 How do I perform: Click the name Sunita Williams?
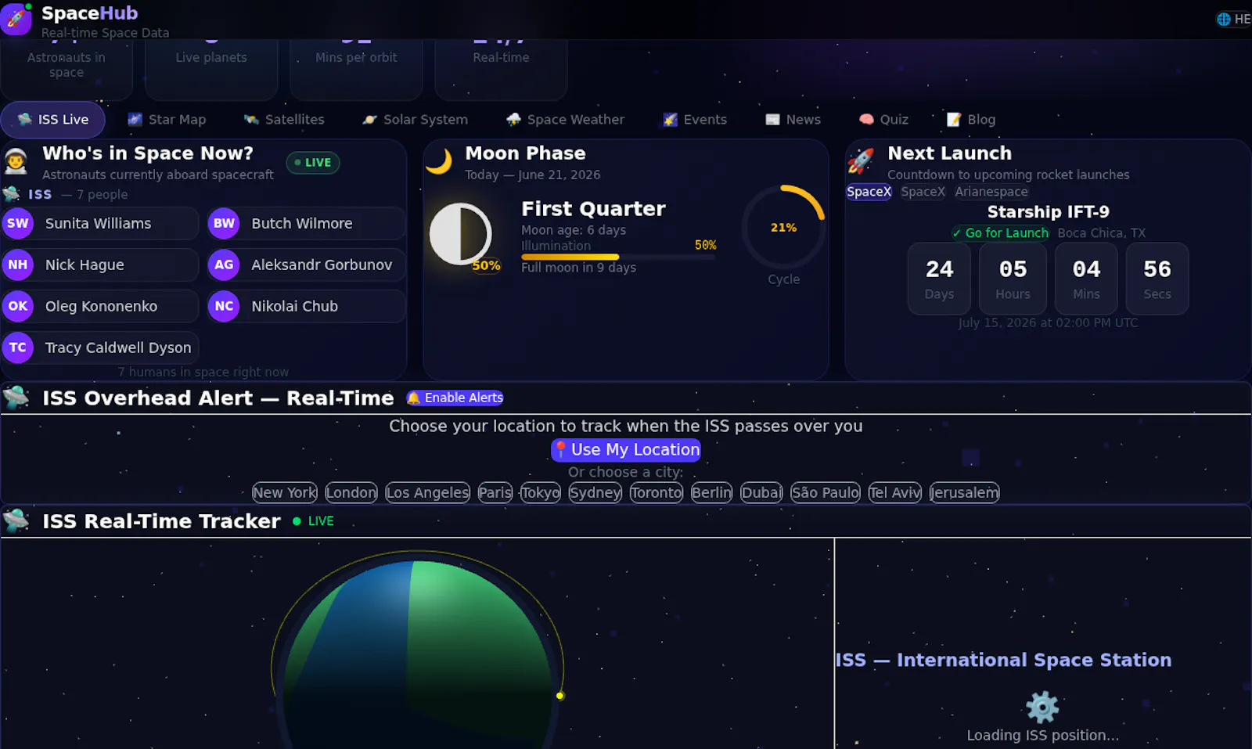98,224
